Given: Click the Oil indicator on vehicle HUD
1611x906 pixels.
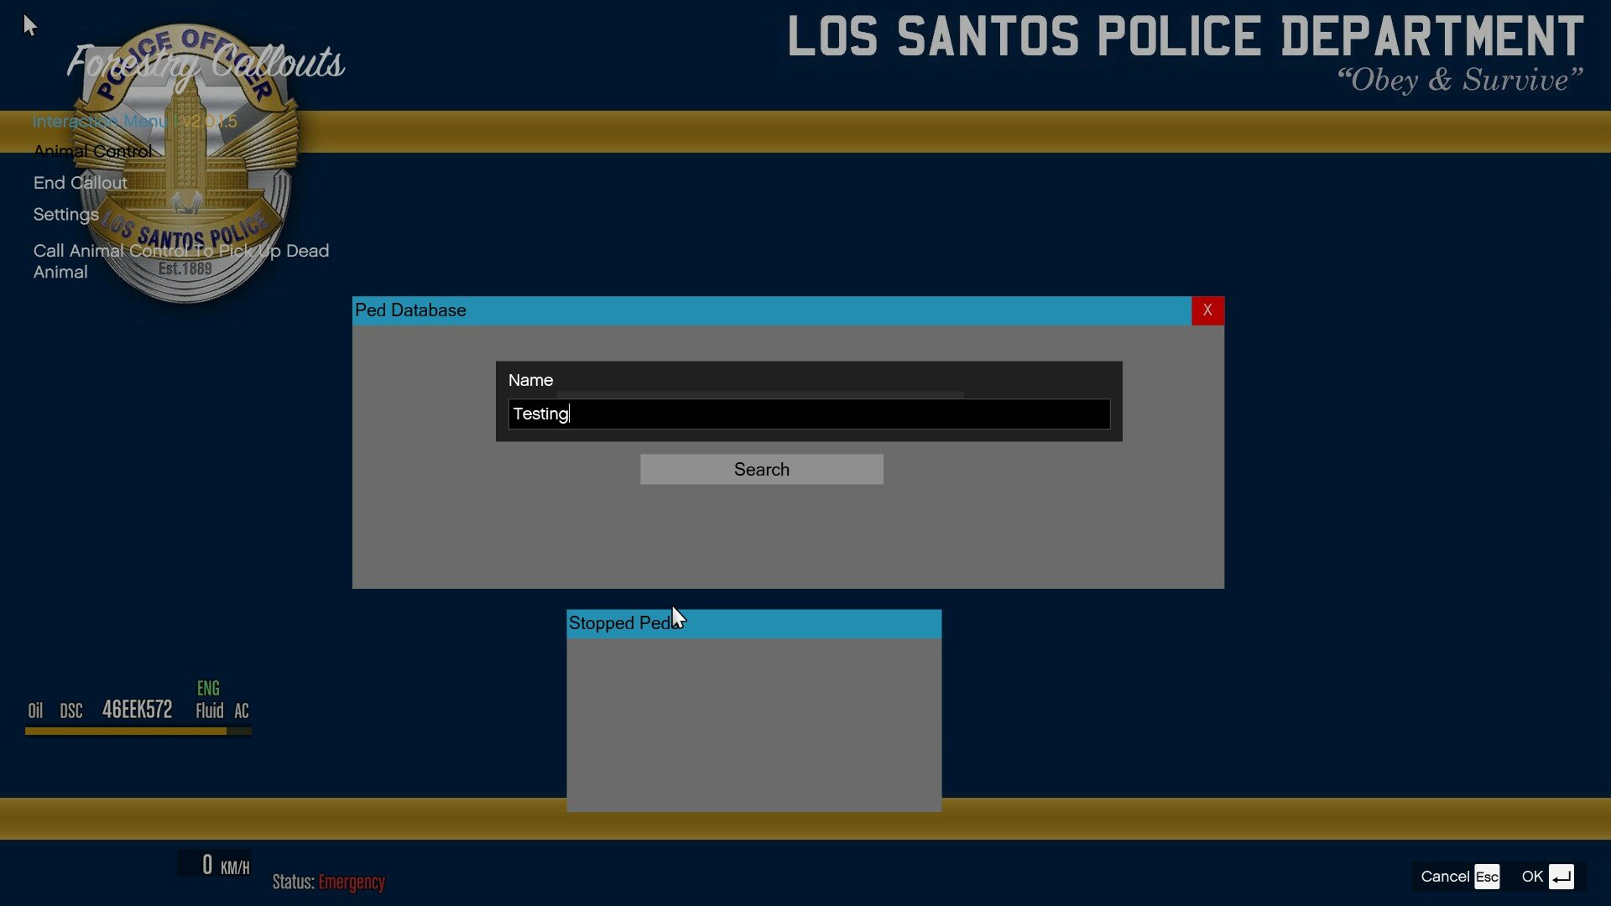Looking at the screenshot, I should (35, 711).
